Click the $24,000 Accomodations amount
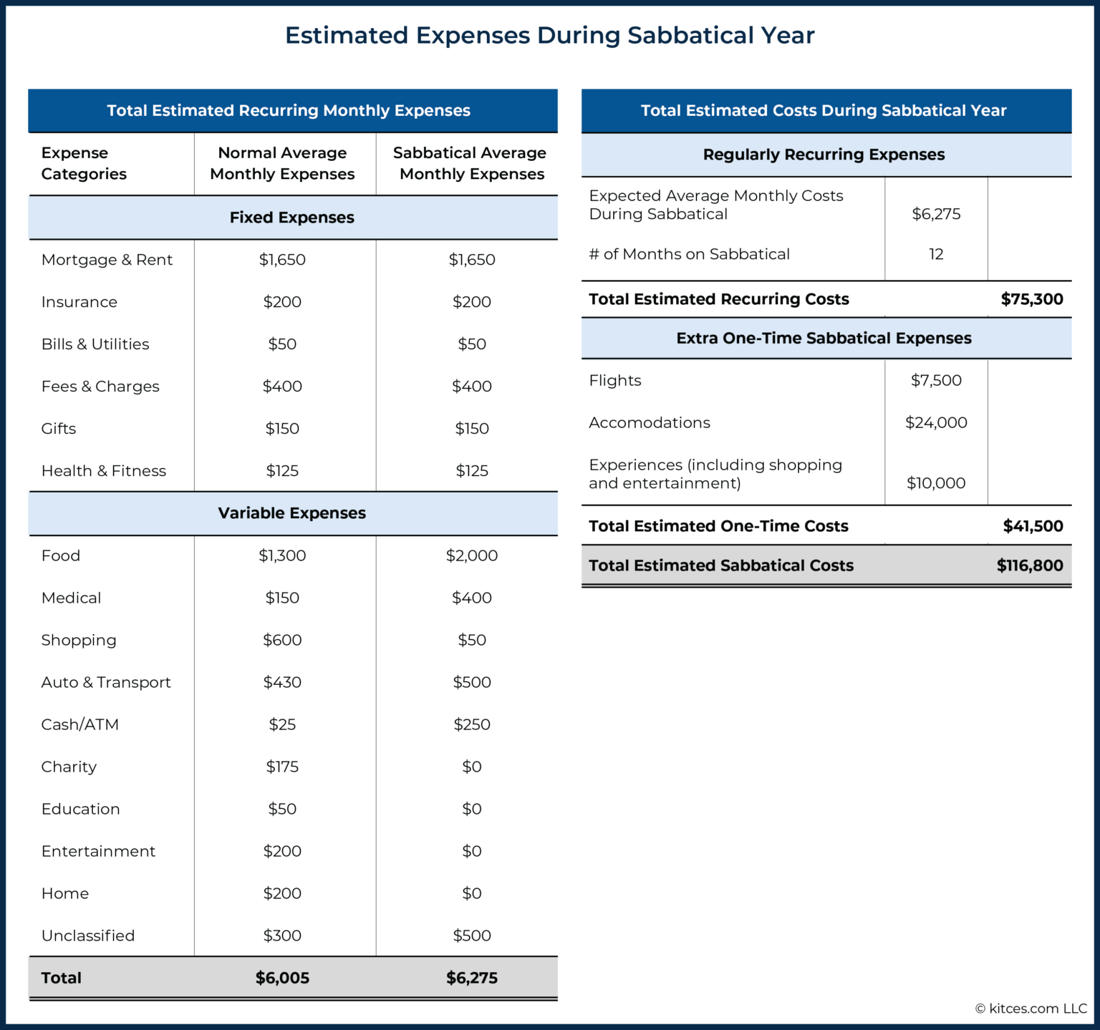 point(936,422)
